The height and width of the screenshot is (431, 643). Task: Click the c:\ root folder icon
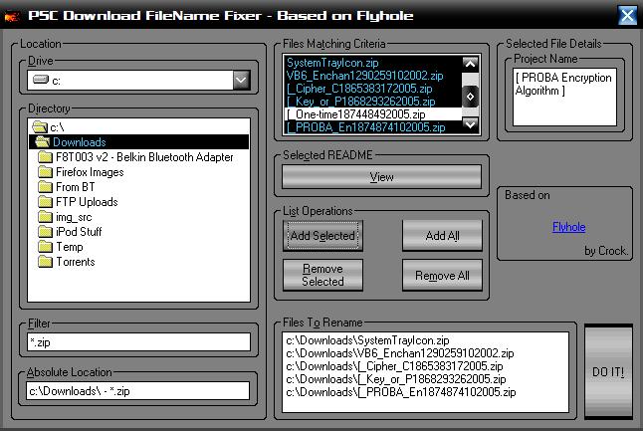pyautogui.click(x=39, y=127)
